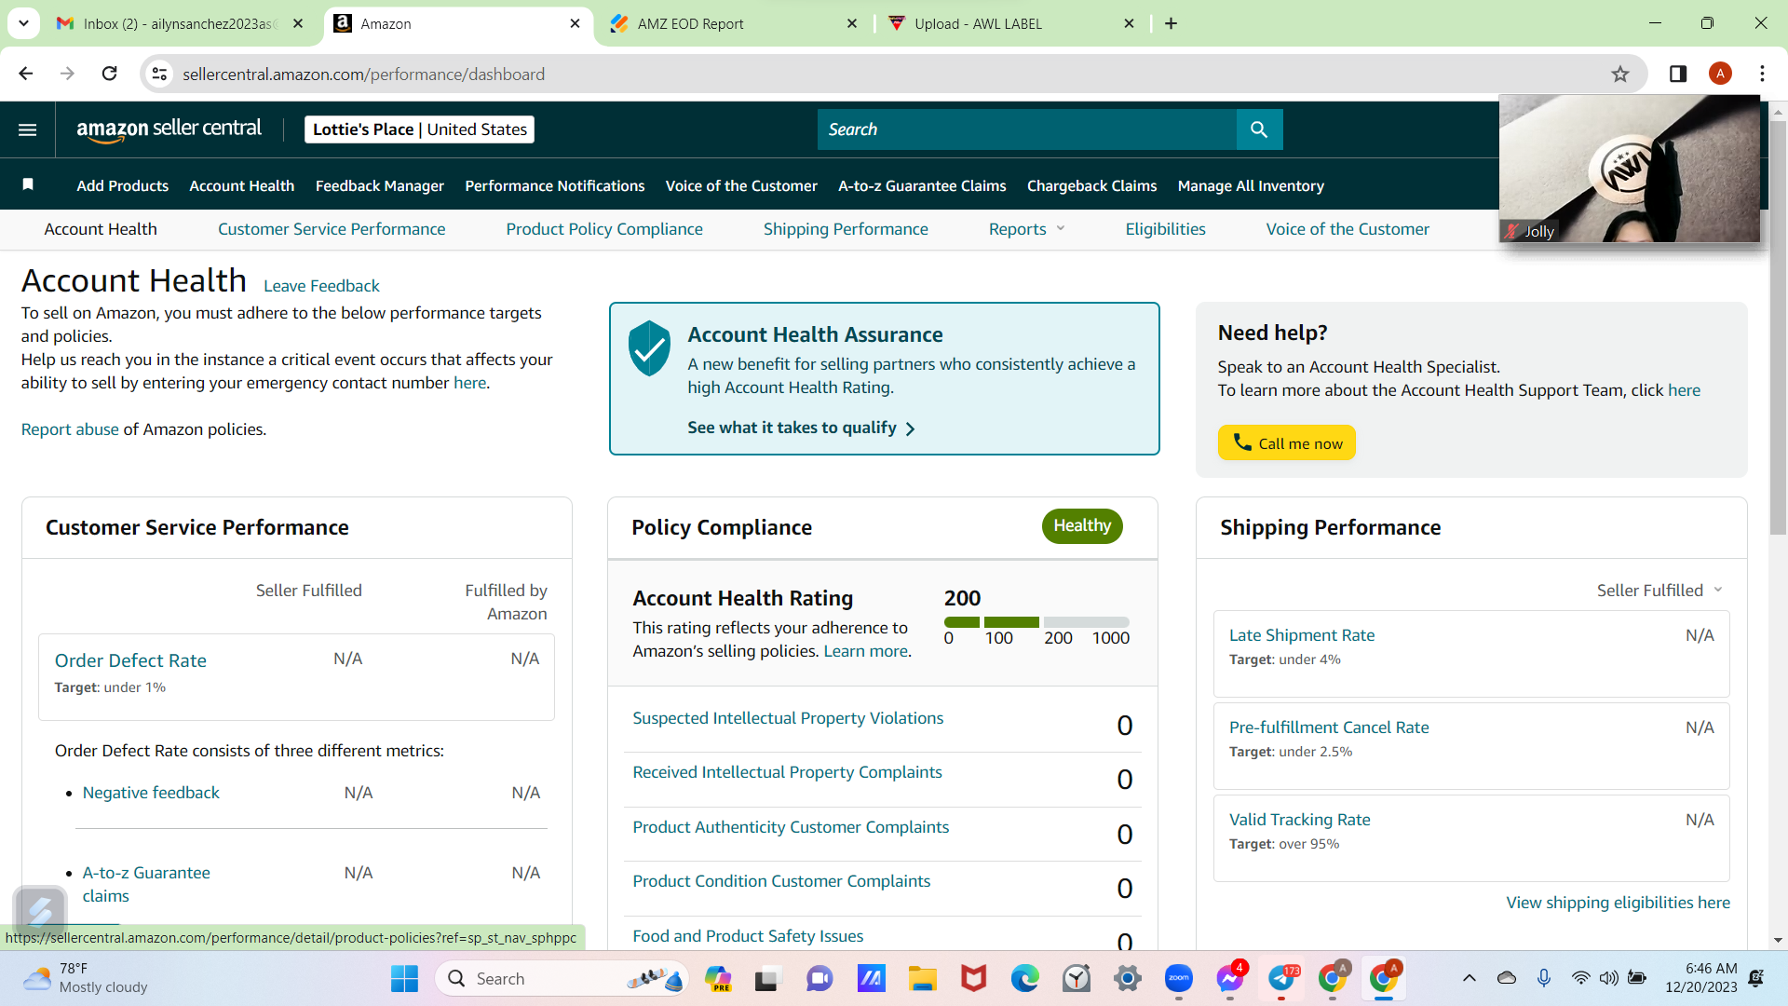Viewport: 1788px width, 1006px height.
Task: Switch to the Inbox Gmail tab
Action: pyautogui.click(x=180, y=24)
